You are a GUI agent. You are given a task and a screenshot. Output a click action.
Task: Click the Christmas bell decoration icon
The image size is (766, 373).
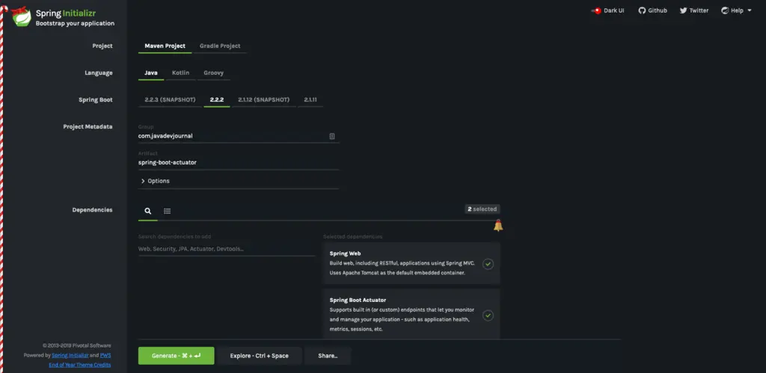coord(497,226)
